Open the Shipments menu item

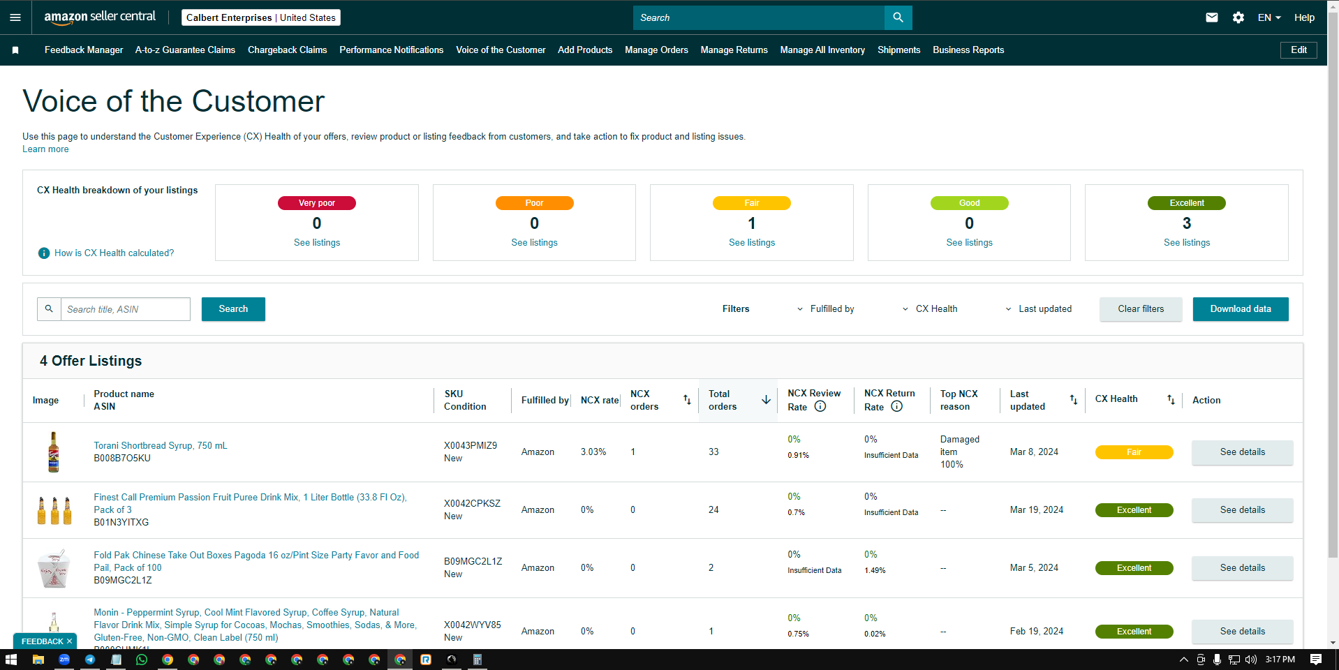pyautogui.click(x=898, y=50)
